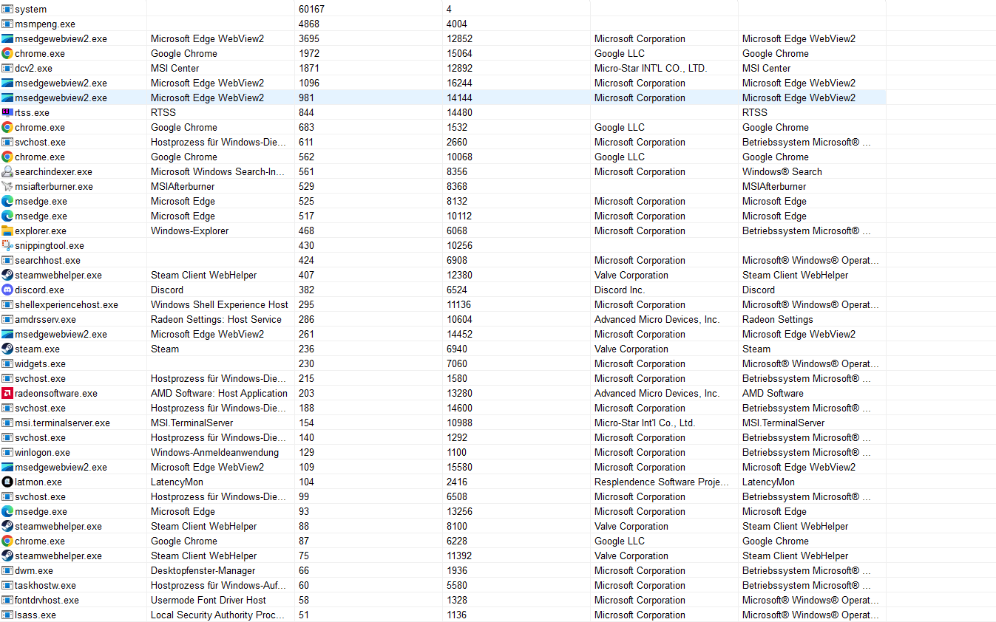Click the MSI Afterburner icon
Image resolution: width=996 pixels, height=622 pixels.
(7, 186)
